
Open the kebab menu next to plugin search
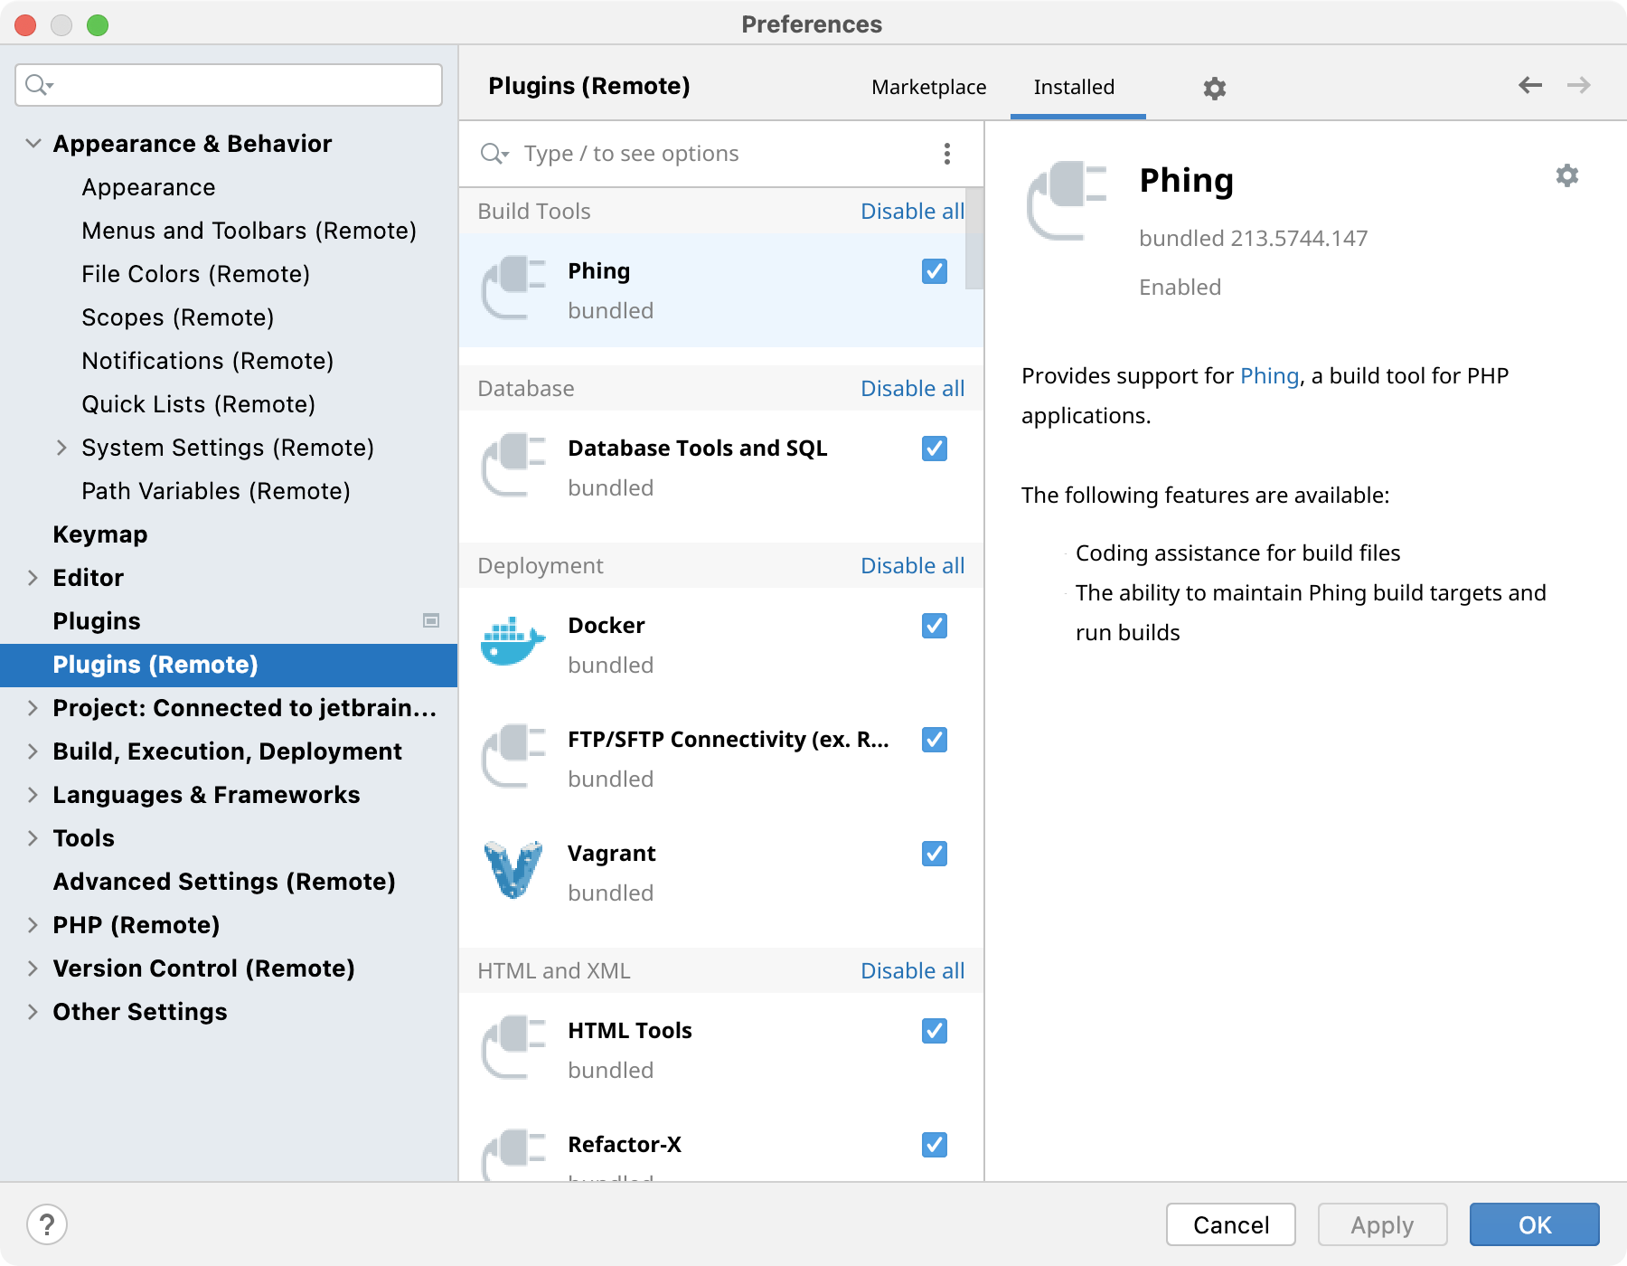(x=946, y=154)
